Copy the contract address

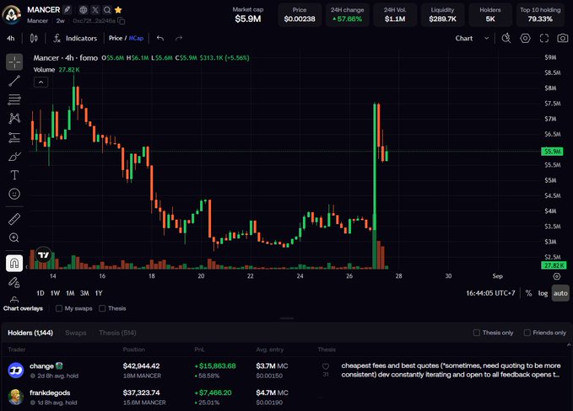click(x=122, y=21)
